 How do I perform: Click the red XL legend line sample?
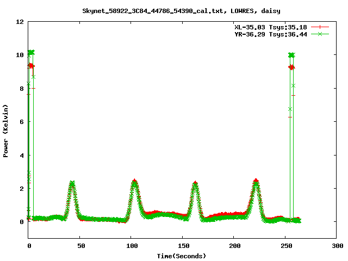320,27
